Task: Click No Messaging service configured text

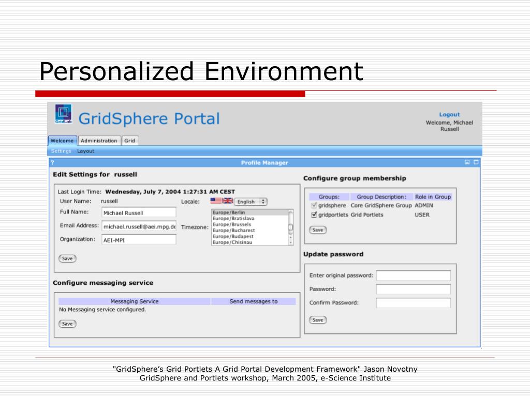Action: coord(102,310)
